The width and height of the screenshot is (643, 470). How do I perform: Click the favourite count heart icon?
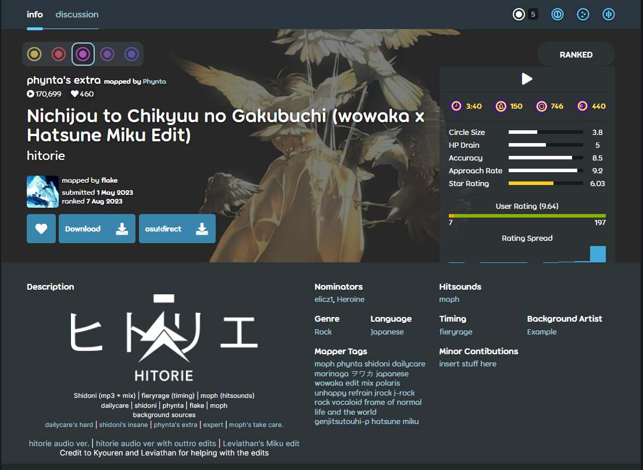tap(74, 94)
